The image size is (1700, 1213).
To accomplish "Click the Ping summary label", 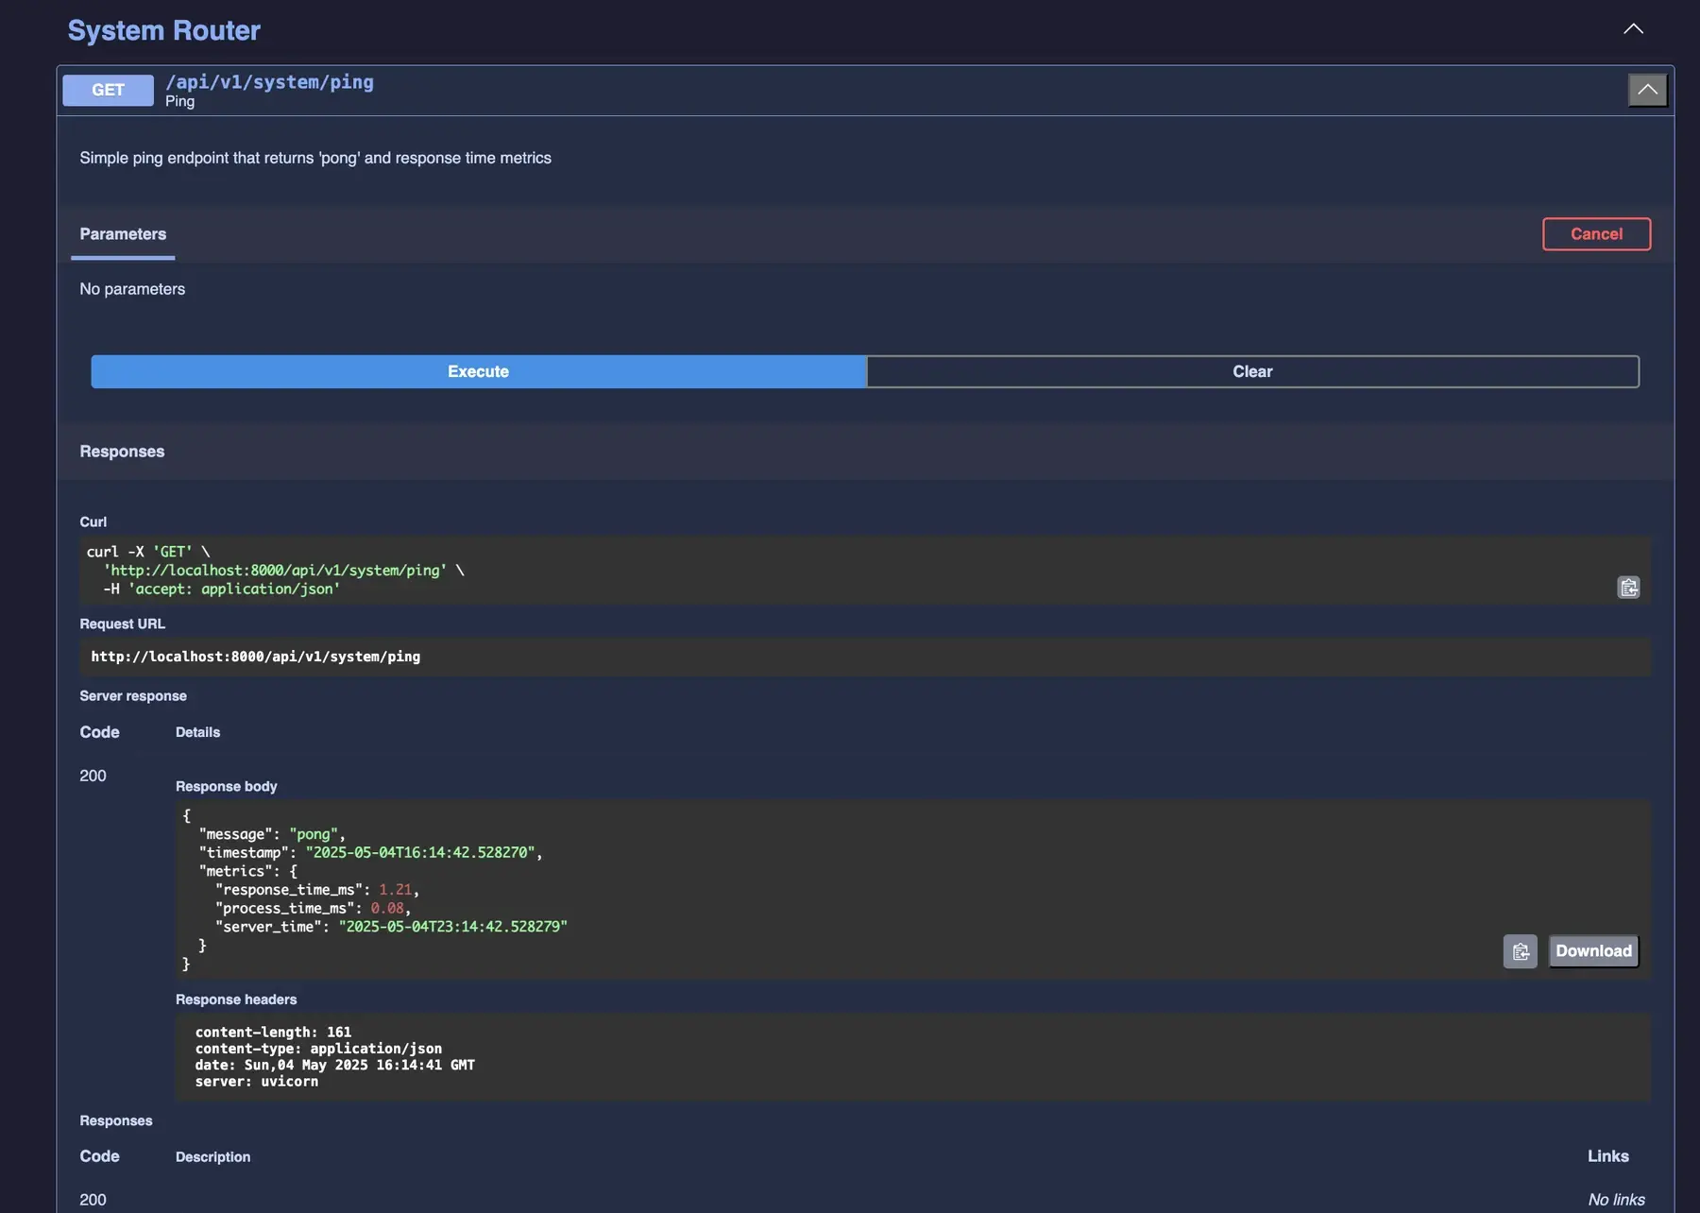I will tap(179, 101).
